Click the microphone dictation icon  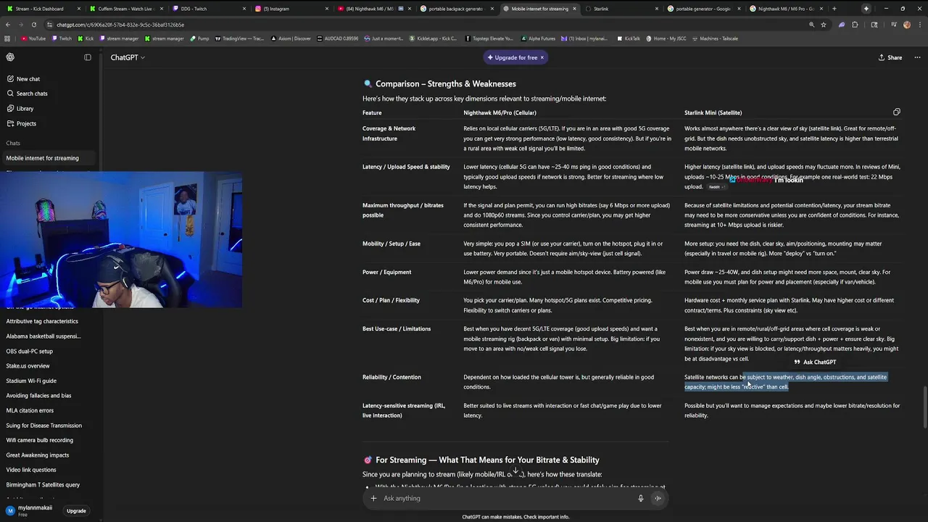(640, 498)
